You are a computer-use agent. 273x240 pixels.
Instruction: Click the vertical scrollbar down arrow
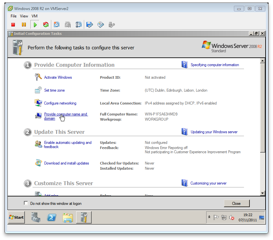click(262, 193)
